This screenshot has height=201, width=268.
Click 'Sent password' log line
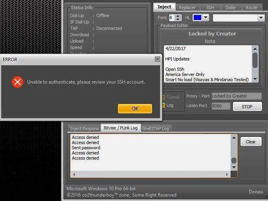pyautogui.click(x=86, y=148)
